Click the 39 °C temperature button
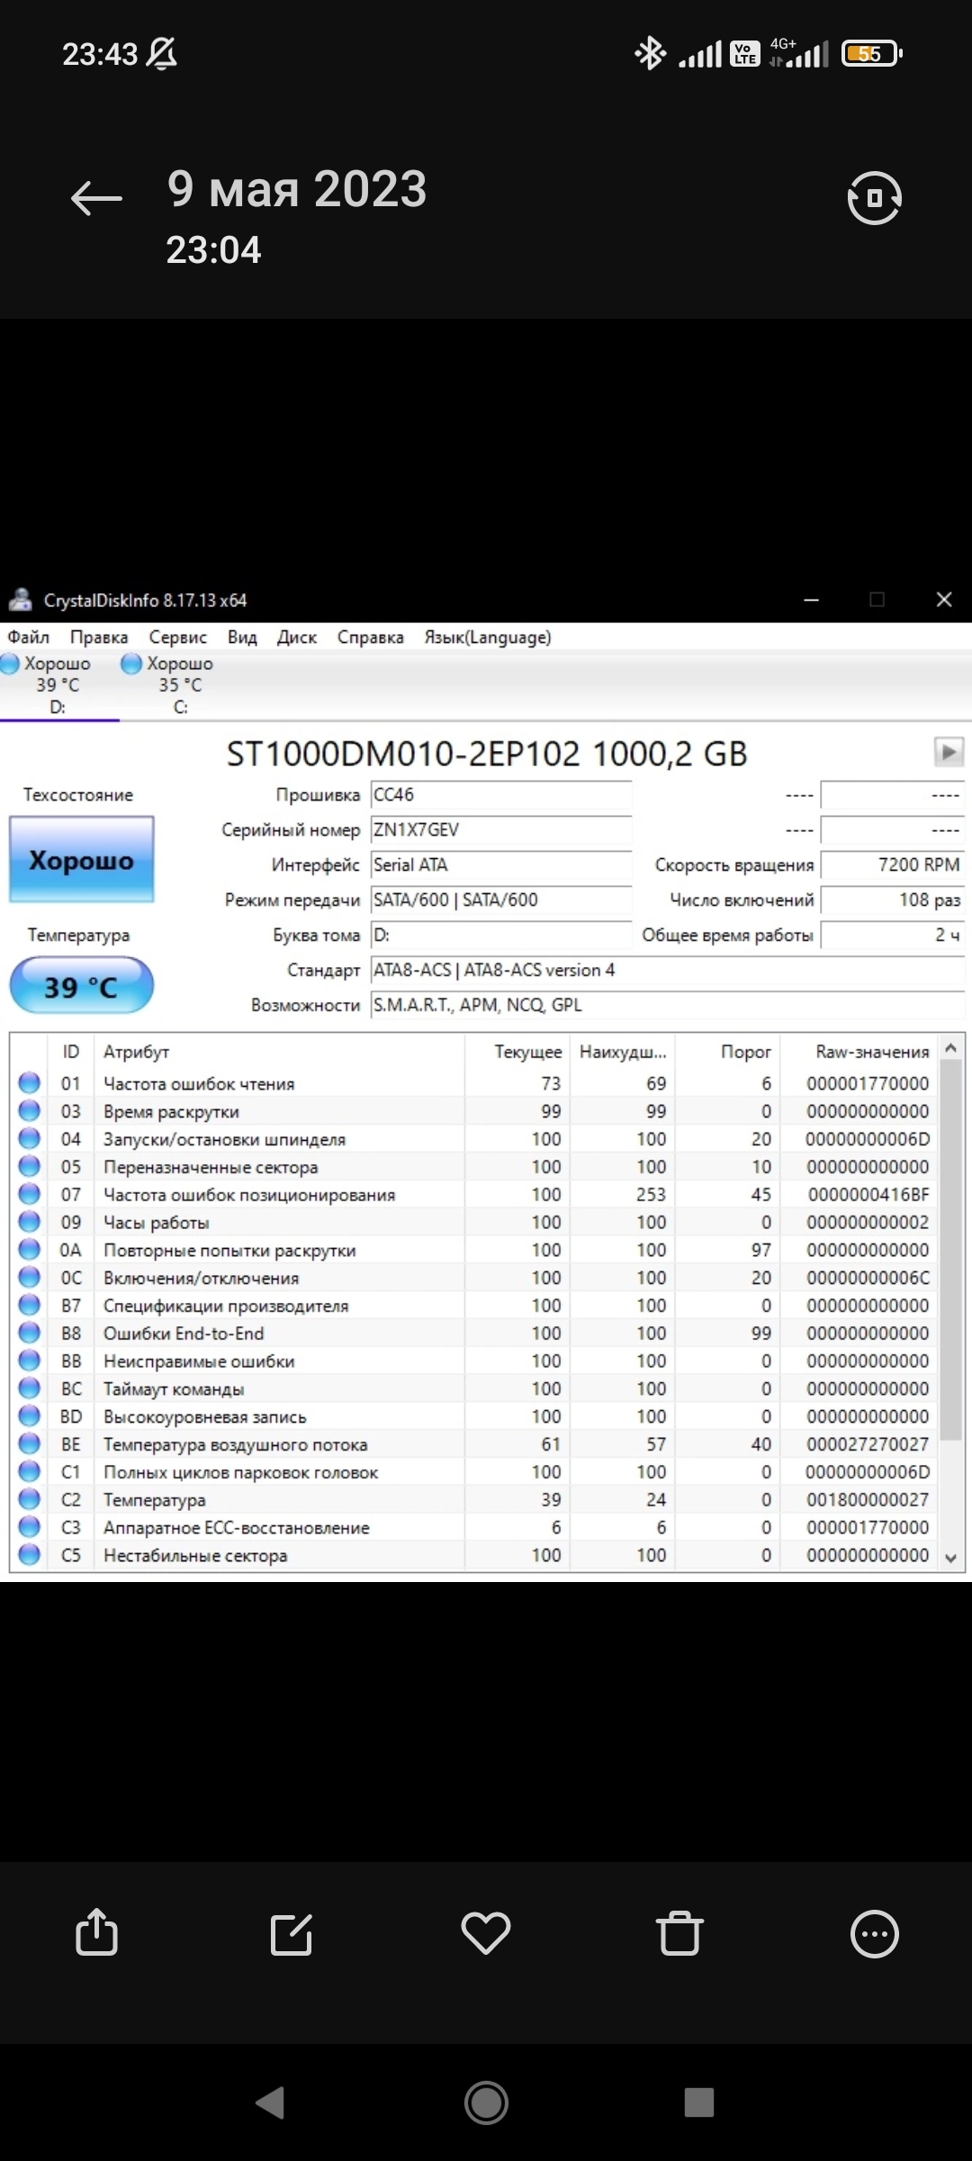 click(x=81, y=986)
